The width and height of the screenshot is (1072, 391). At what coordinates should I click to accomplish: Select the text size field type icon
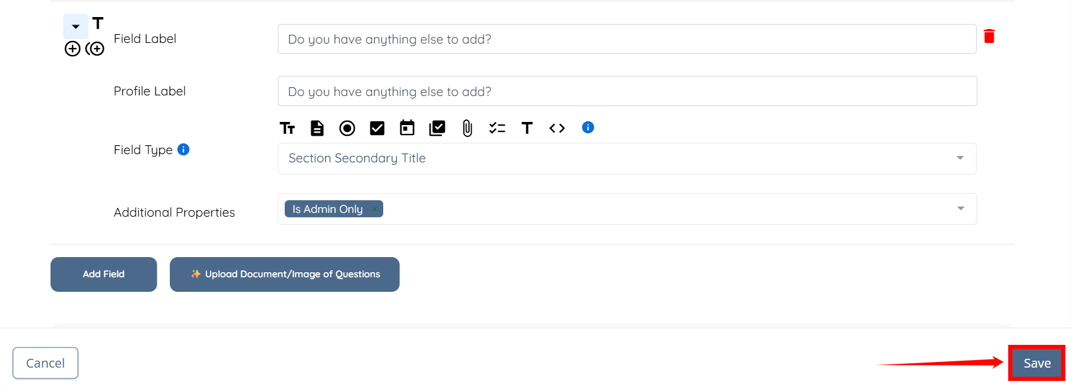287,128
